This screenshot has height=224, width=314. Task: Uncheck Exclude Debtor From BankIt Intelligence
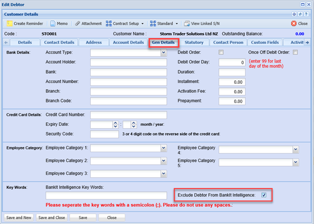click(x=263, y=195)
